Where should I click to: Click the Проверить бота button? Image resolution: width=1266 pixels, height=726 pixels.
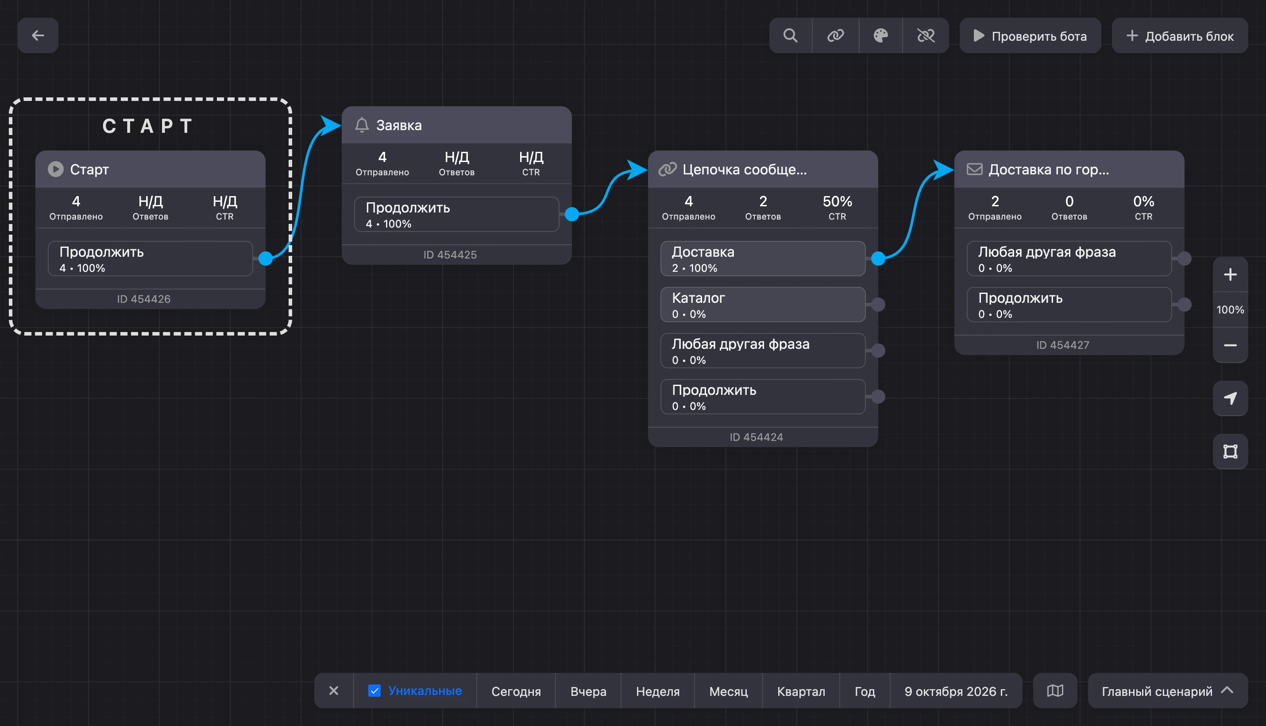[x=1030, y=35]
